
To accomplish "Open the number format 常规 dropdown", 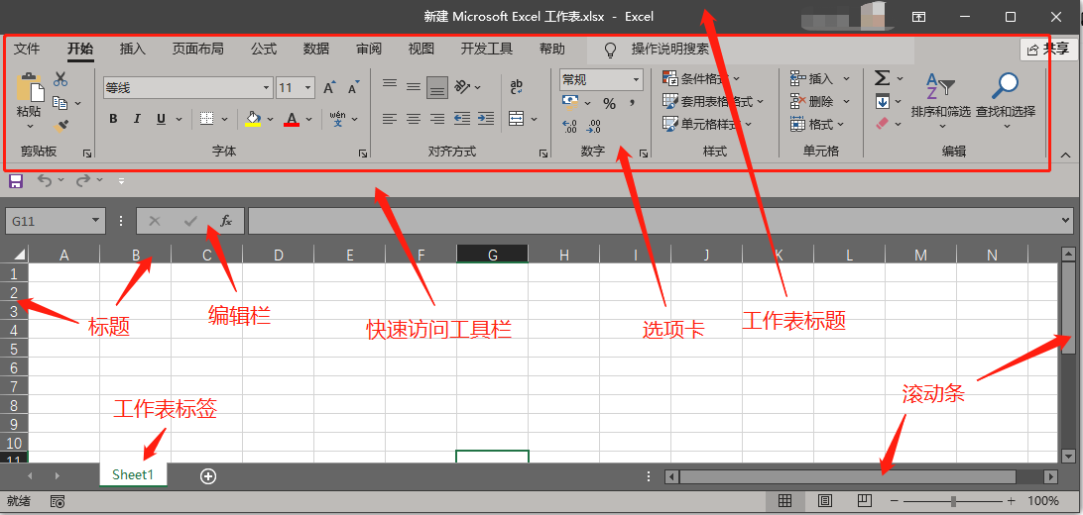I will point(636,80).
